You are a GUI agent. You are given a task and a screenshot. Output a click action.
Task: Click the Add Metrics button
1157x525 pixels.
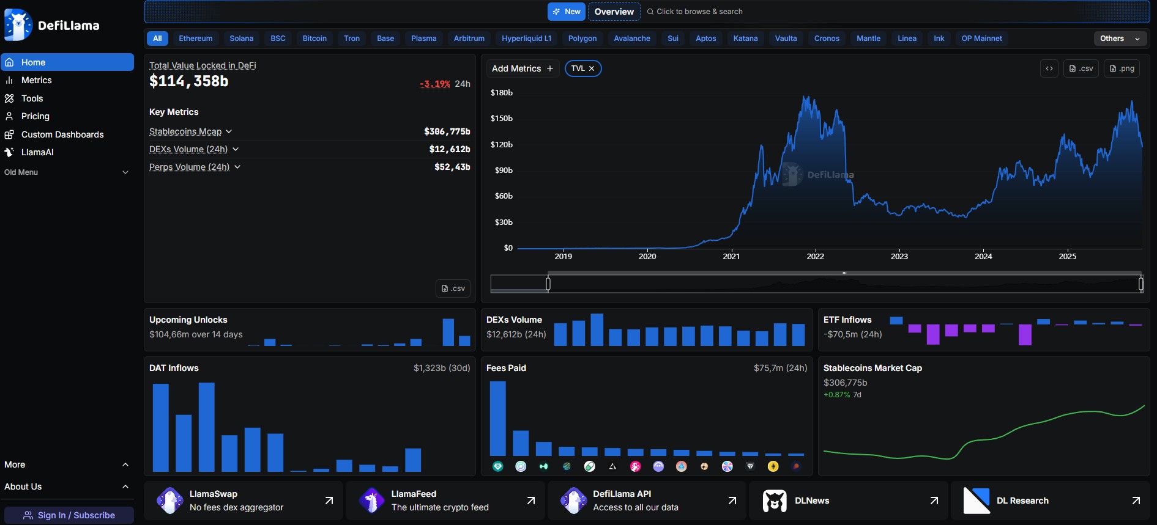[x=522, y=68]
